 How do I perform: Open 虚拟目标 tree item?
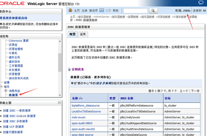pos(14,61)
